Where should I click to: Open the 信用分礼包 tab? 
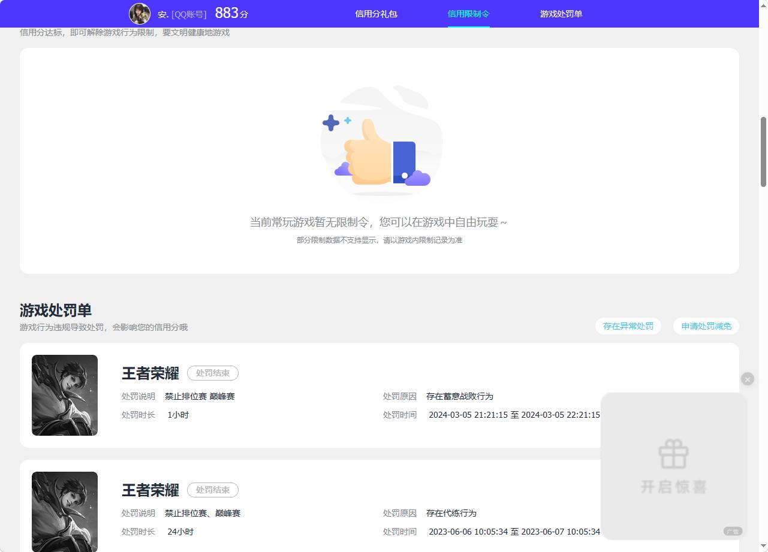pos(376,14)
